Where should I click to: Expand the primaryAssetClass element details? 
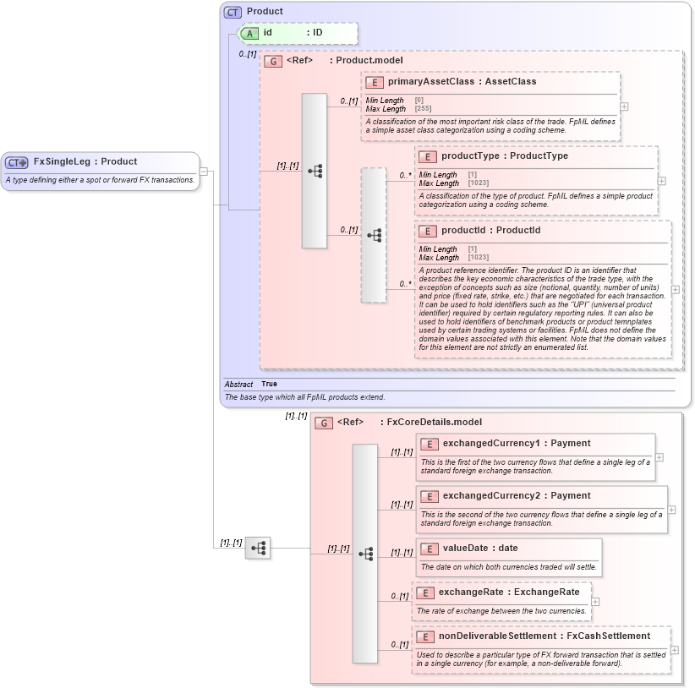pos(623,107)
